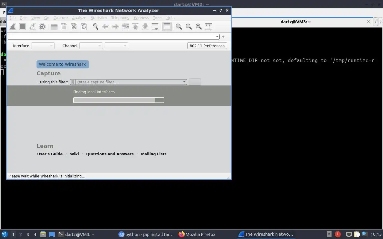Open the Tools menu
Screen dimensions: 383x239
pyautogui.click(x=157, y=18)
